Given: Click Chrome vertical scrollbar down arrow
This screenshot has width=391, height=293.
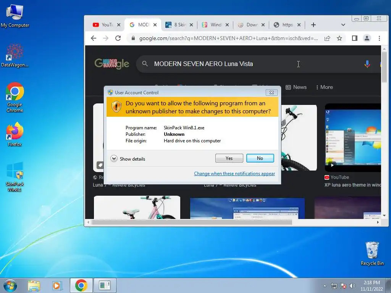Looking at the screenshot, I should coord(384,216).
